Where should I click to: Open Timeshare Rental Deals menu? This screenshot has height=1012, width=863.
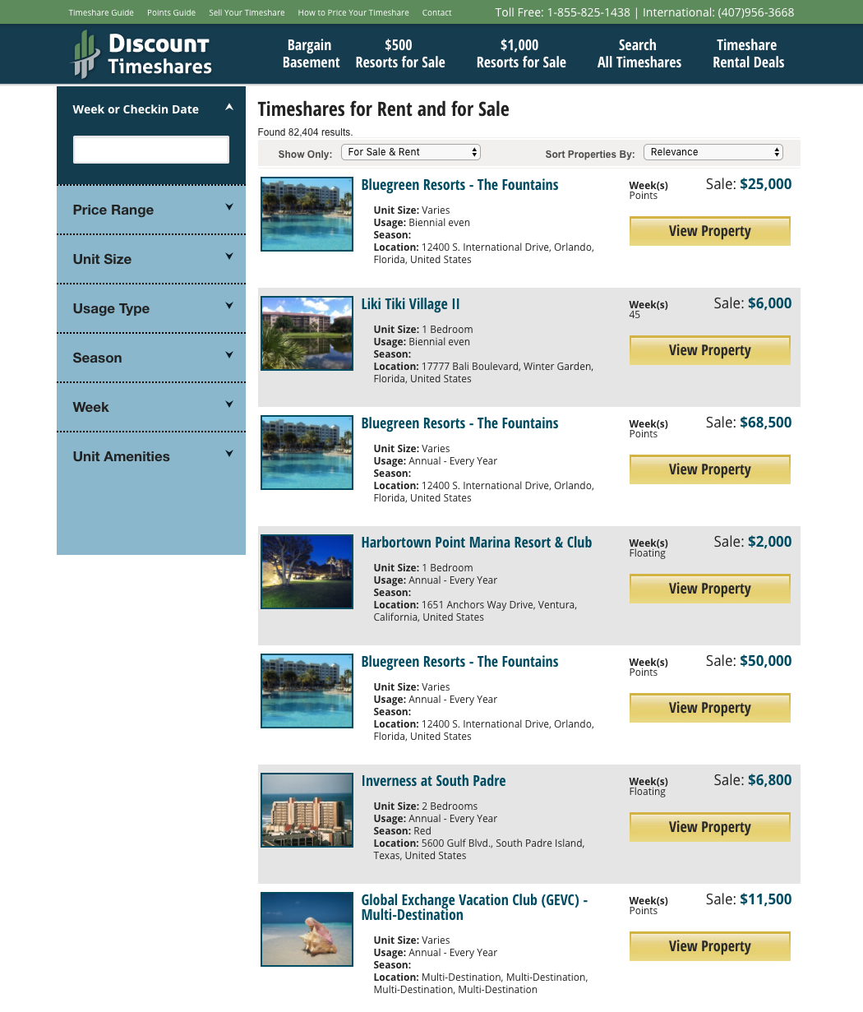coord(748,53)
